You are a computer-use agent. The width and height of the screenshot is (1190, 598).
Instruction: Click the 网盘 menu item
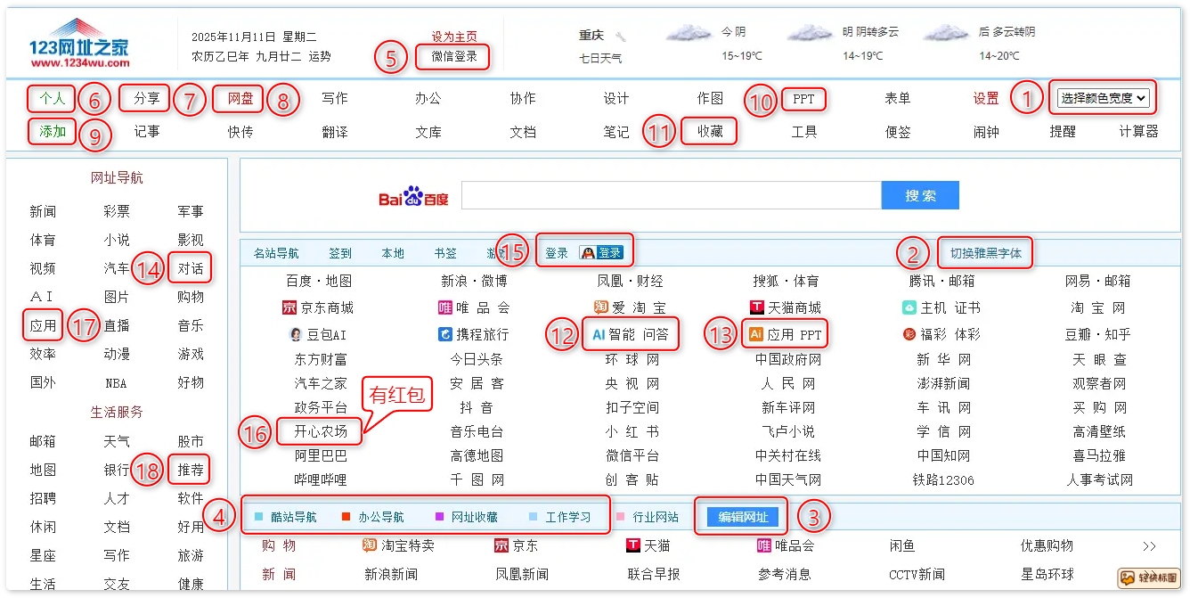(x=240, y=98)
